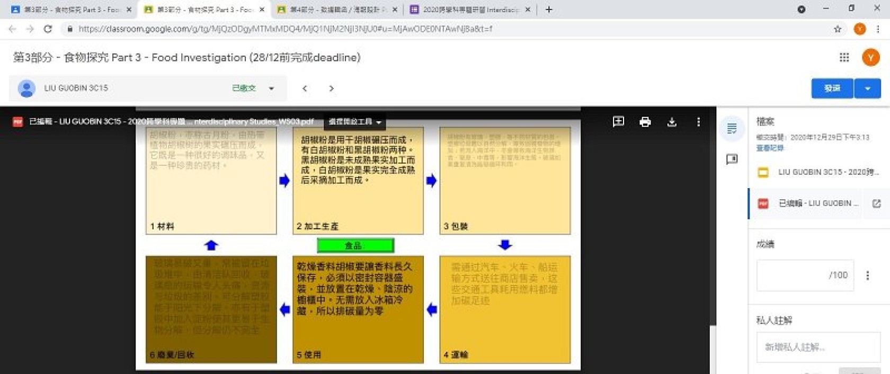Go to the next student
This screenshot has width=890, height=374.
click(331, 88)
